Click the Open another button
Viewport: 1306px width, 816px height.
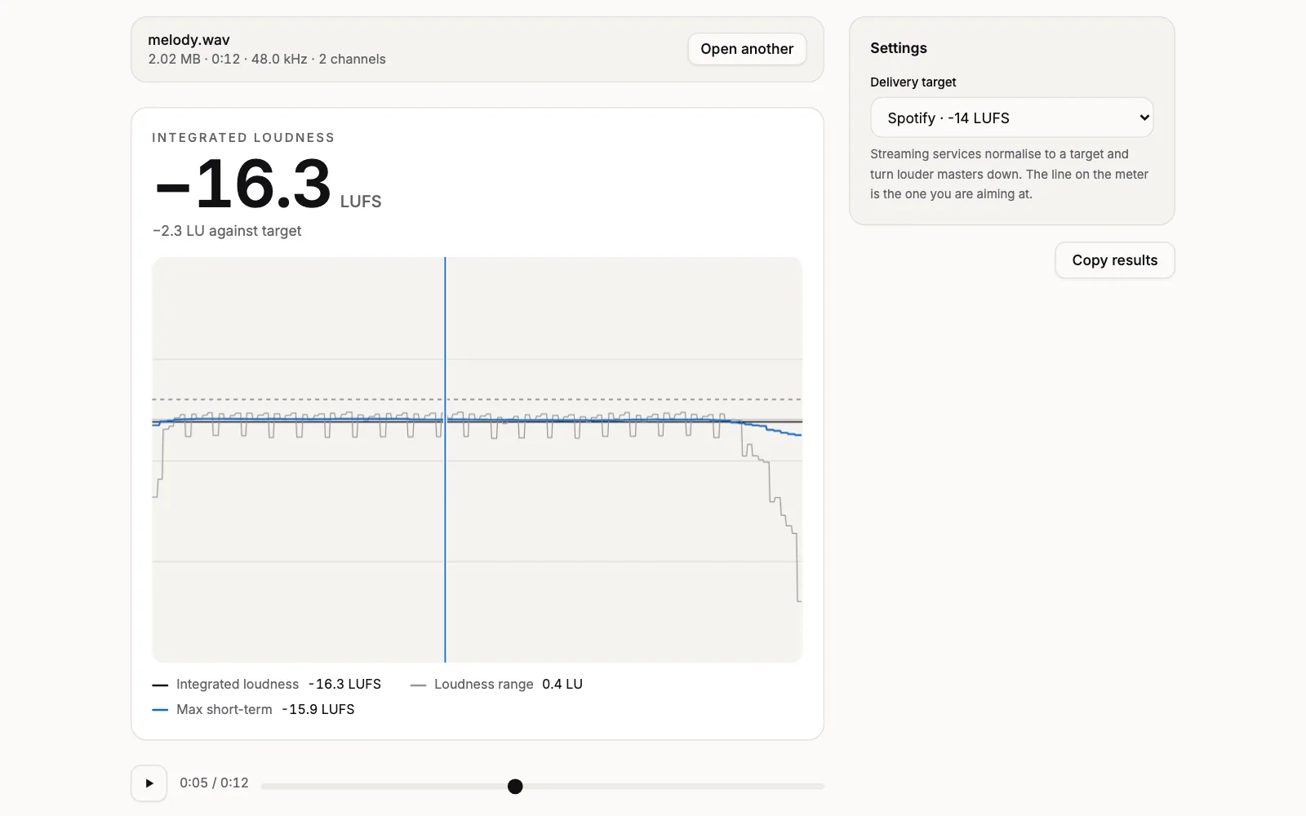click(747, 49)
